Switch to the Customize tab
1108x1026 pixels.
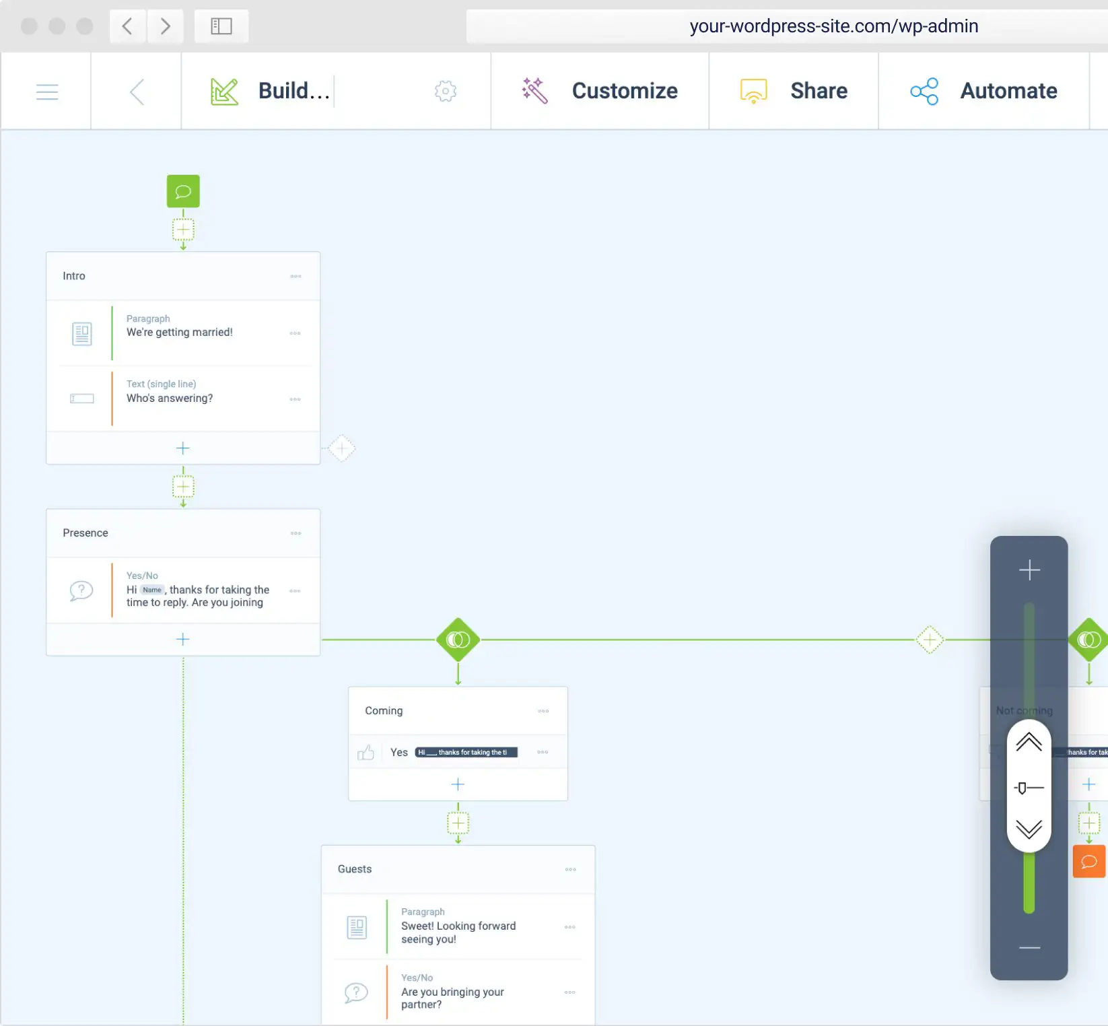point(600,91)
